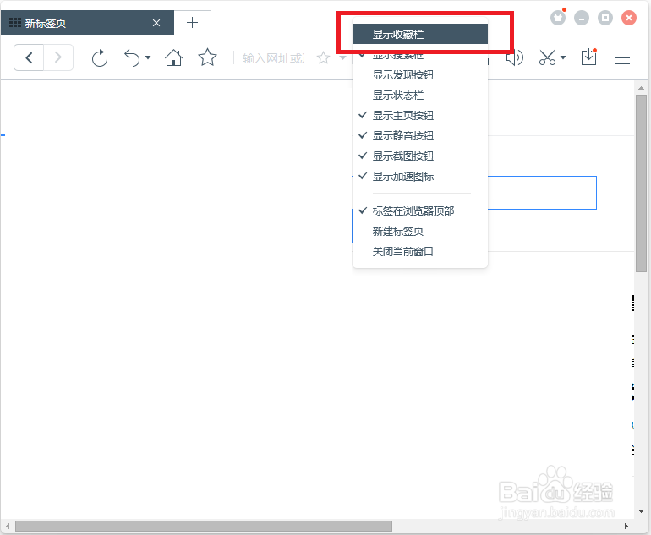
Task: Click the forward navigation arrow
Action: (x=58, y=57)
